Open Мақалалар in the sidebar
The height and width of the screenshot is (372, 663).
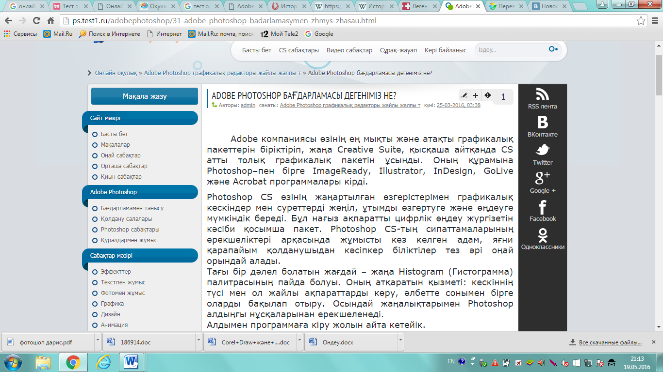(116, 145)
